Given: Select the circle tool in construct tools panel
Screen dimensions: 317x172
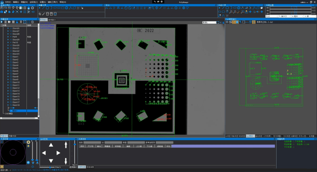Looking at the screenshot, I should (227, 8).
